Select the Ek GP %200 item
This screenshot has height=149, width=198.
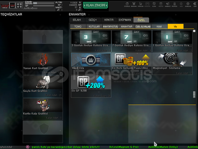pos(91,86)
